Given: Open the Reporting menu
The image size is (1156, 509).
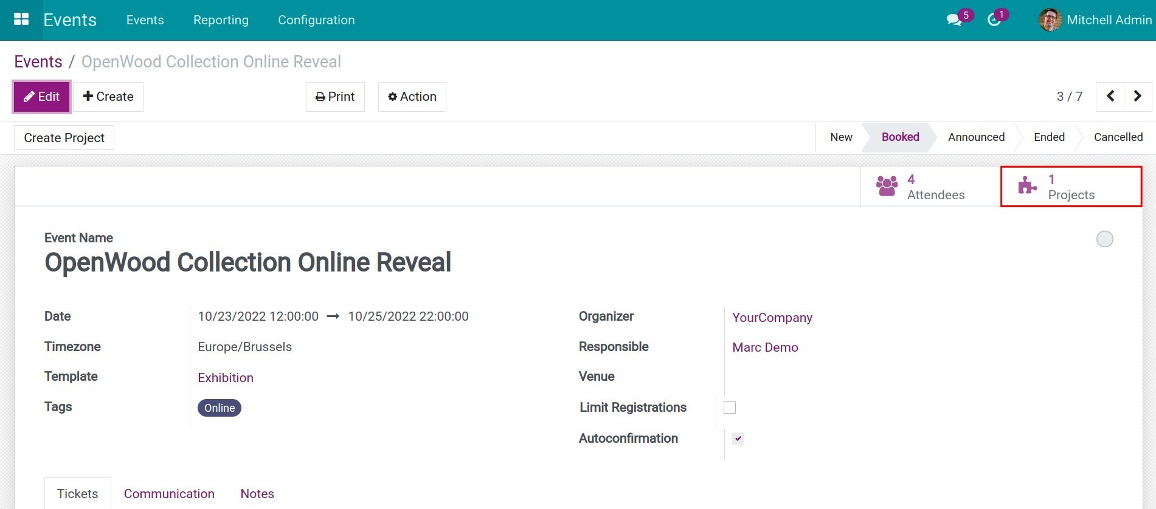Looking at the screenshot, I should (x=221, y=20).
